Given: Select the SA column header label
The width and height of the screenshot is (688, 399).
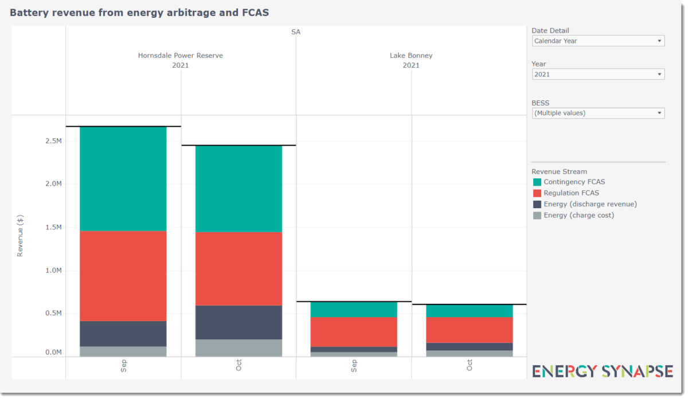Looking at the screenshot, I should [296, 32].
